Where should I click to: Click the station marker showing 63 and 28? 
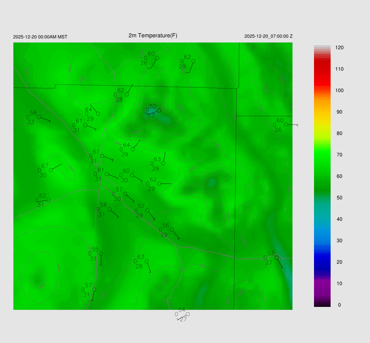[x=147, y=261]
